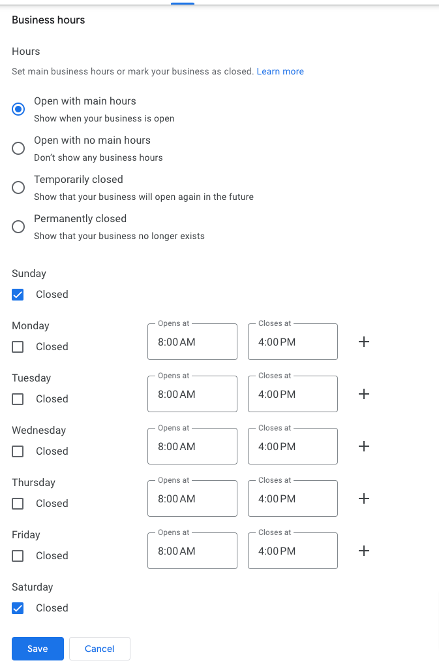Open Thursday Closes at time dropdown
This screenshot has height=667, width=439.
[x=292, y=498]
